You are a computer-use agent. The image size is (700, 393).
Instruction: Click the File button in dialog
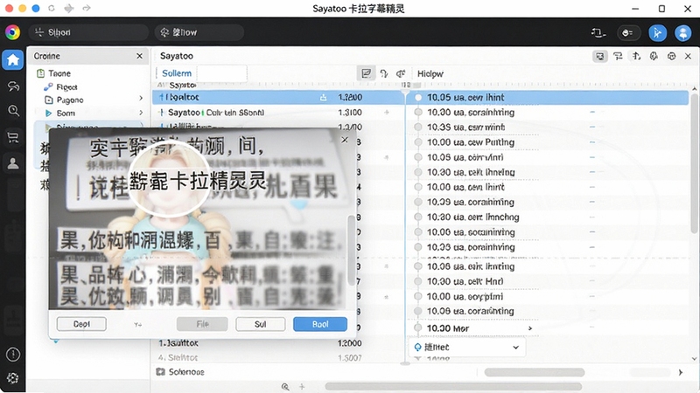point(202,324)
